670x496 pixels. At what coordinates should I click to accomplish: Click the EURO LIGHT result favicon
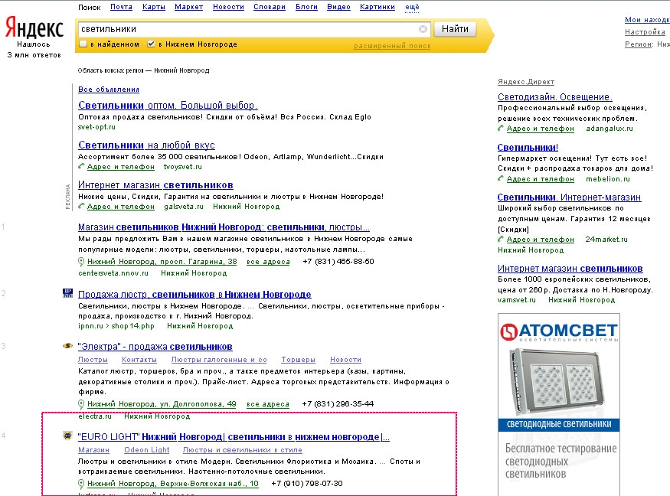(x=67, y=436)
